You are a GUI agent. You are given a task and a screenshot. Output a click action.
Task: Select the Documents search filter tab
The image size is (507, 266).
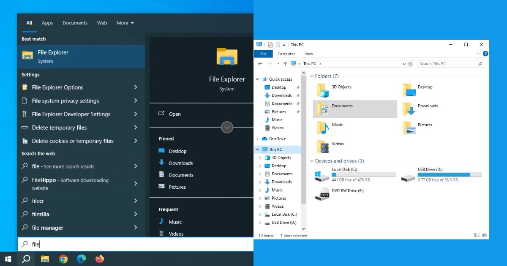[75, 23]
